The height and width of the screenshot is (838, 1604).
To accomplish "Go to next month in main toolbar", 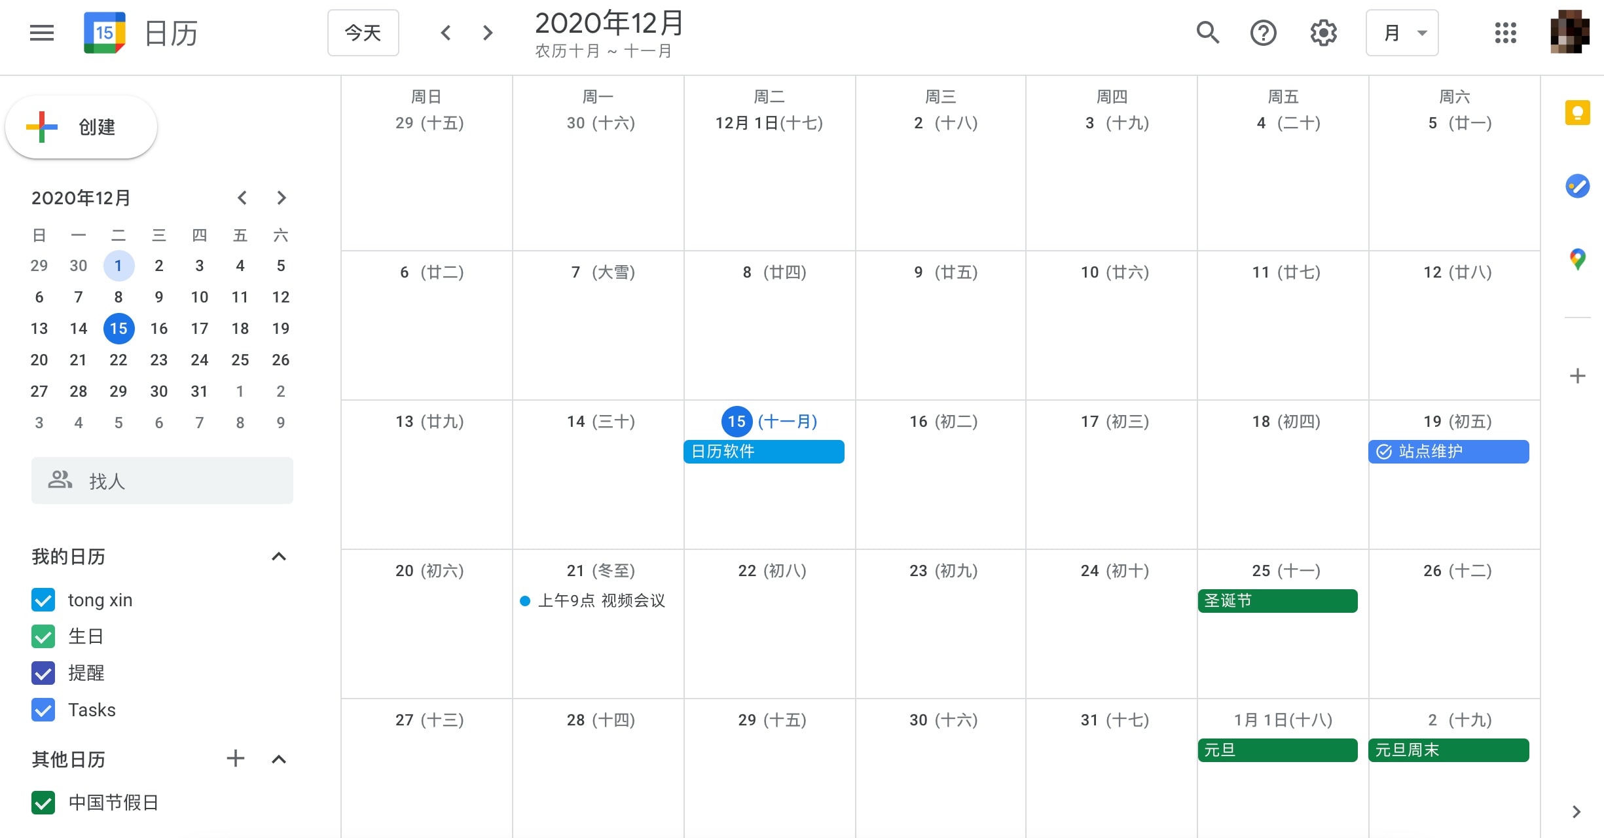I will [488, 33].
